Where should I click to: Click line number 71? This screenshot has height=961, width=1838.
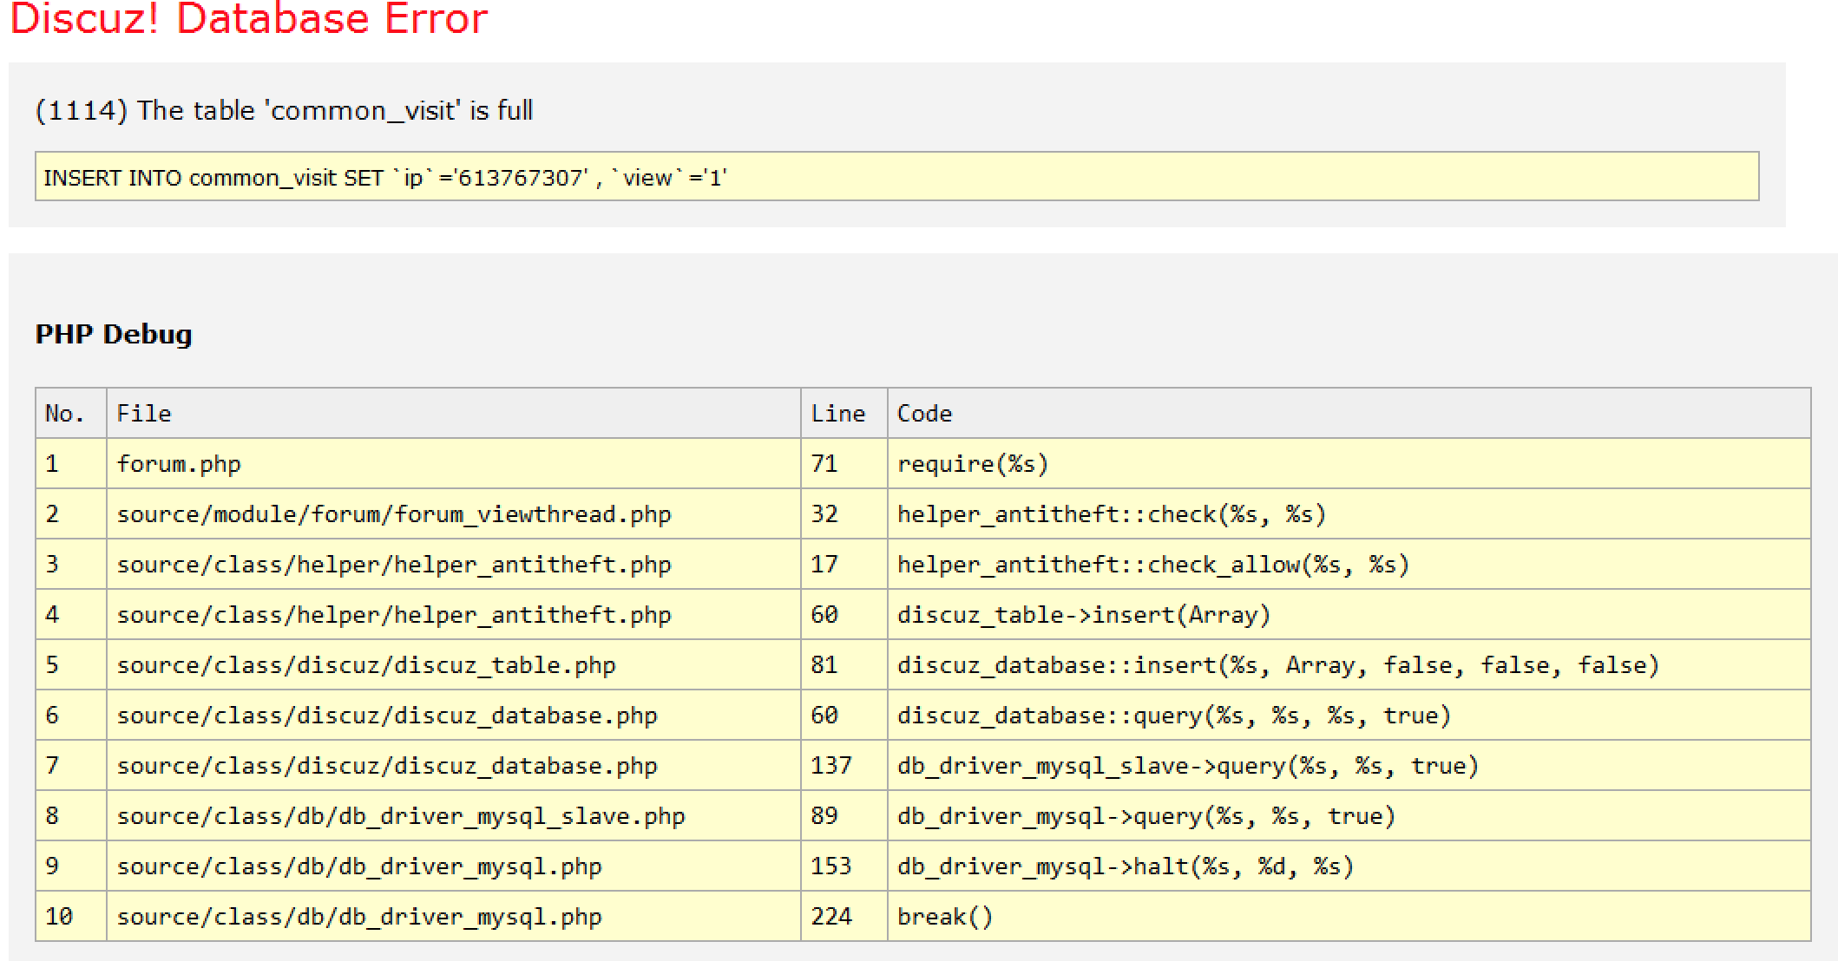(x=844, y=463)
